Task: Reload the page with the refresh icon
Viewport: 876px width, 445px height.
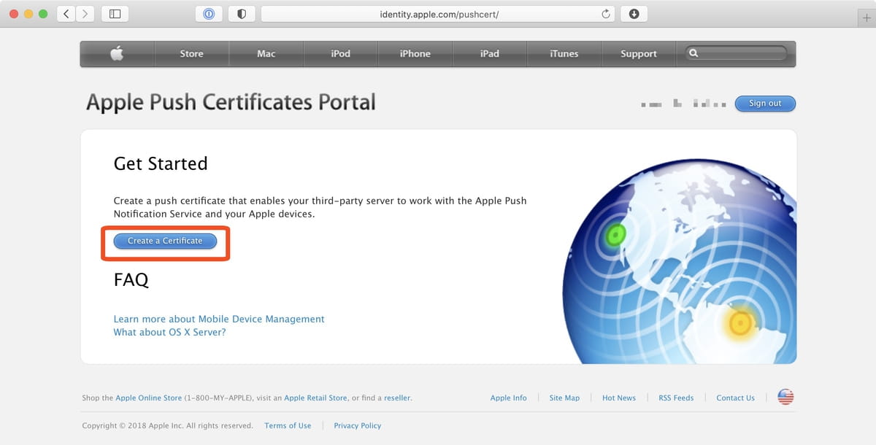Action: pyautogui.click(x=605, y=14)
